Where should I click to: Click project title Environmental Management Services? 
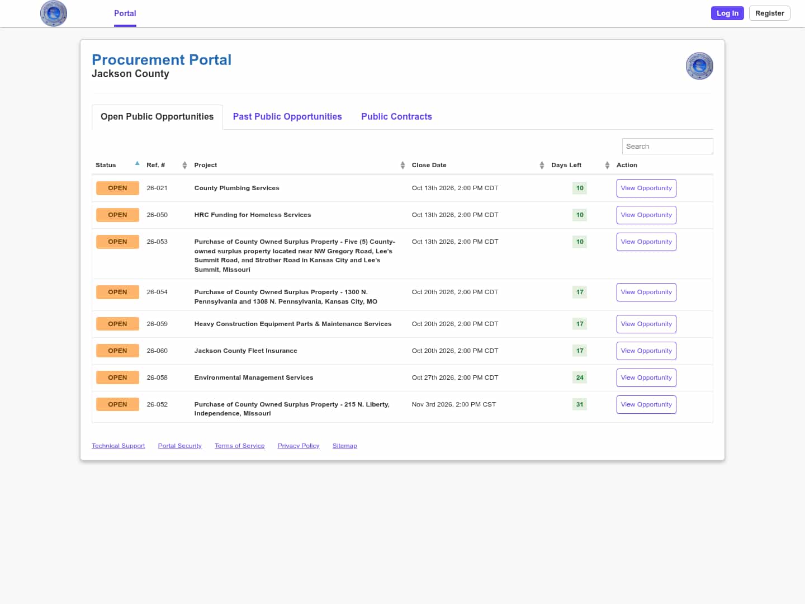pyautogui.click(x=253, y=378)
